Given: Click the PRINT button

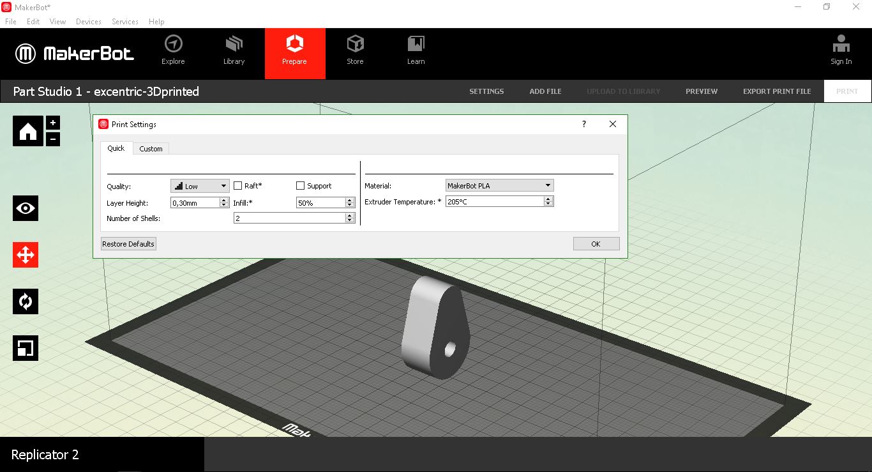Looking at the screenshot, I should pos(847,91).
